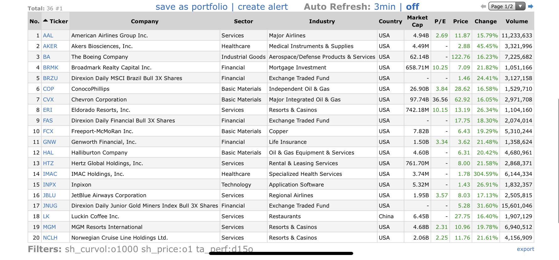Open the AAL ticker link
The height and width of the screenshot is (260, 559).
tap(48, 35)
